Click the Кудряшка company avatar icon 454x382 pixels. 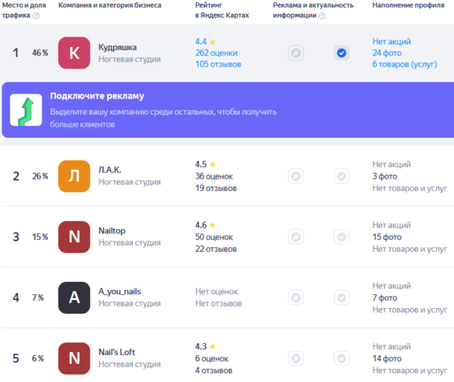pos(74,53)
